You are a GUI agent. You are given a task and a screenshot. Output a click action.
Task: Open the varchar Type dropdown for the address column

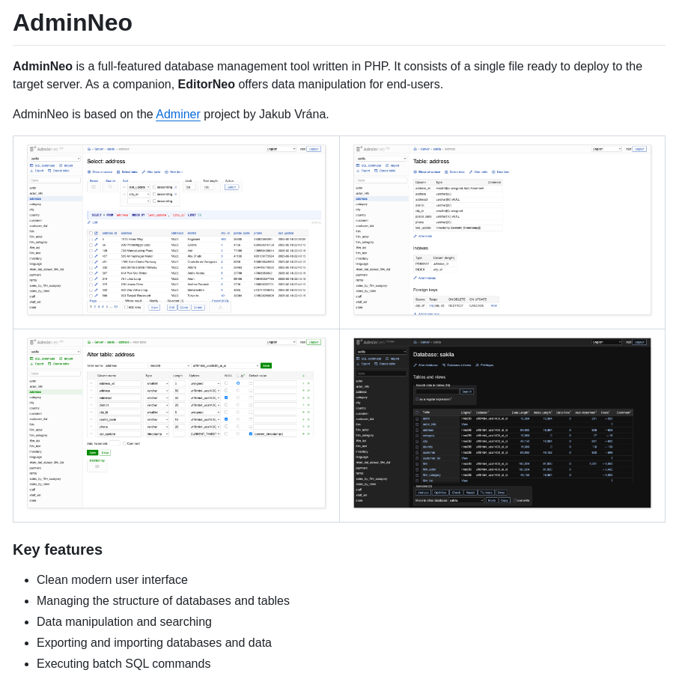click(x=156, y=389)
